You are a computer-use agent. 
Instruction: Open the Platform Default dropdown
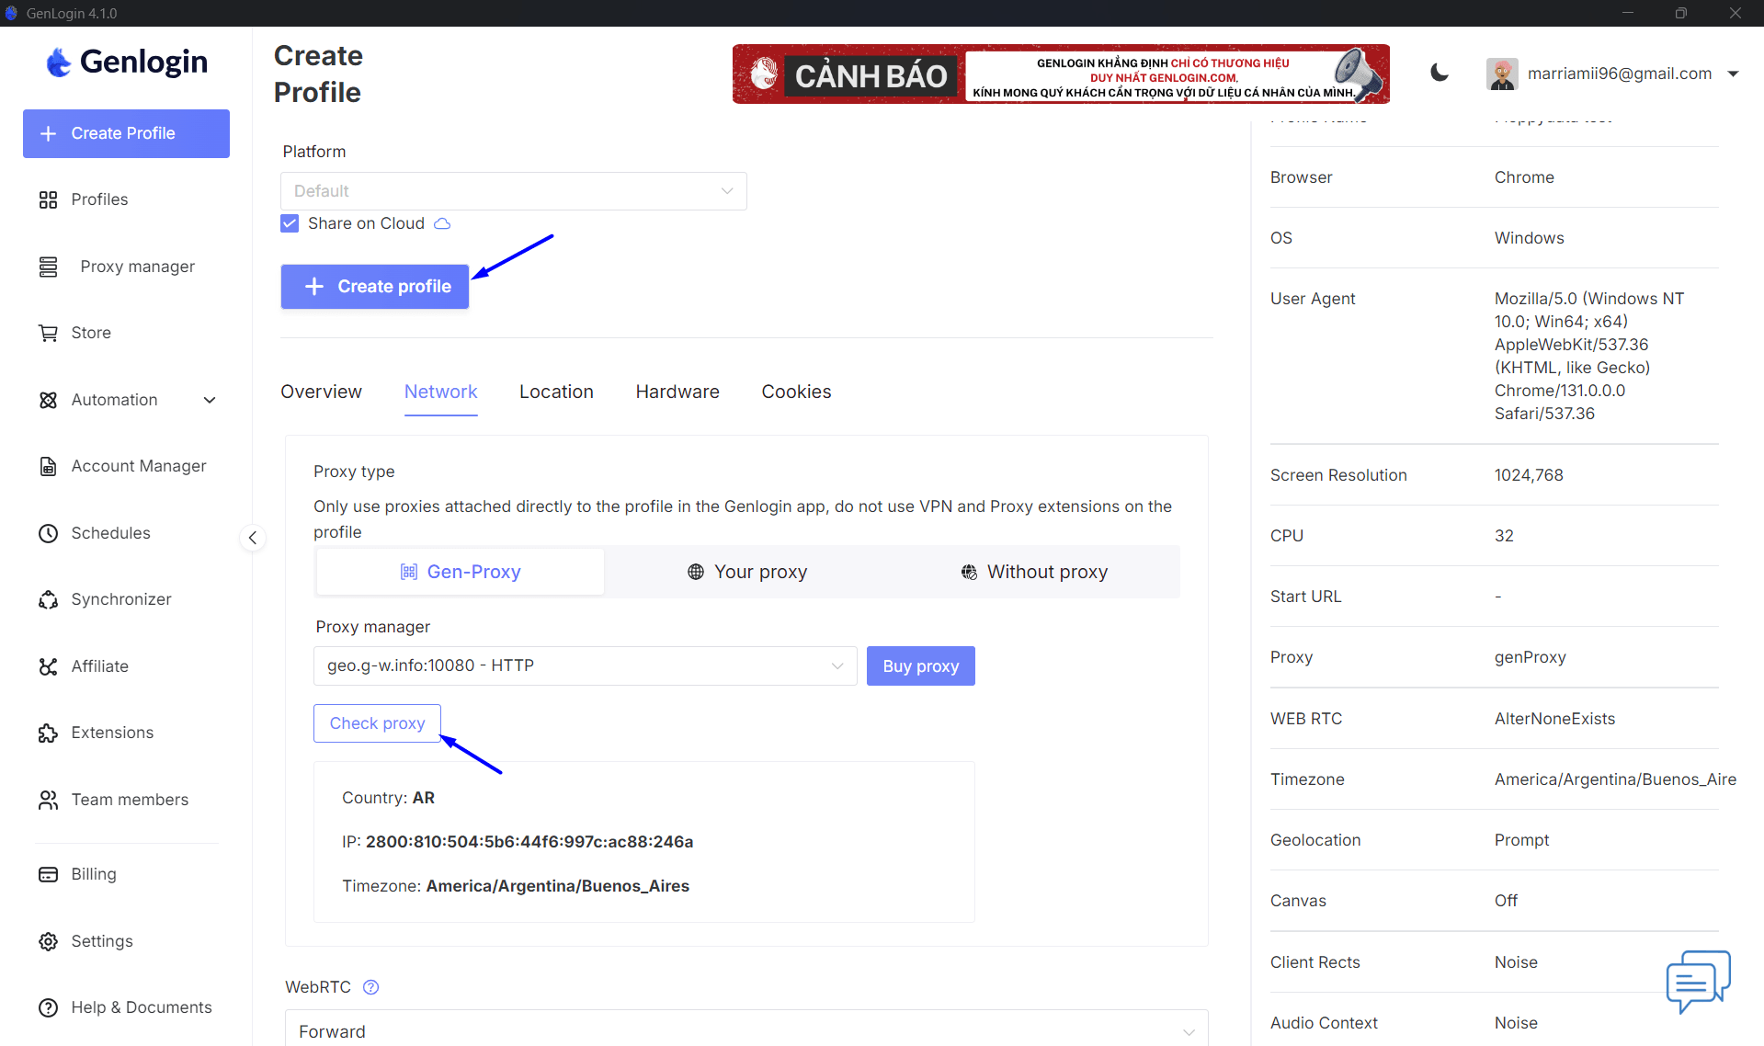click(514, 191)
